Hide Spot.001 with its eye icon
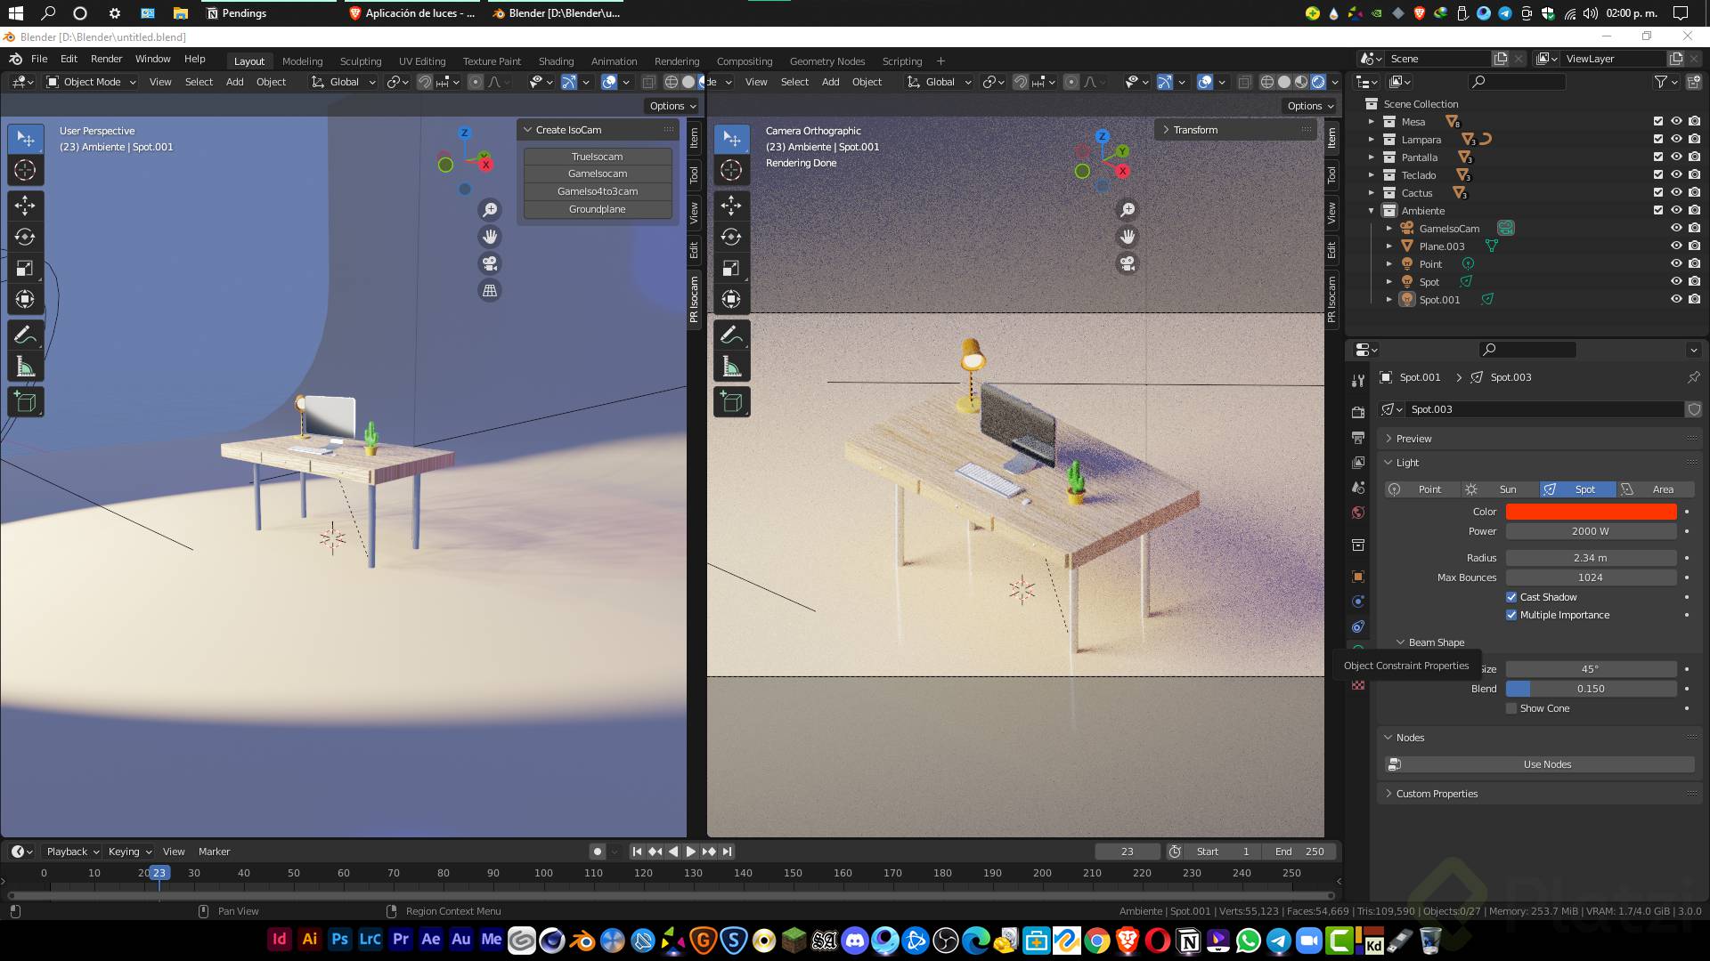This screenshot has height=961, width=1710. 1675,300
